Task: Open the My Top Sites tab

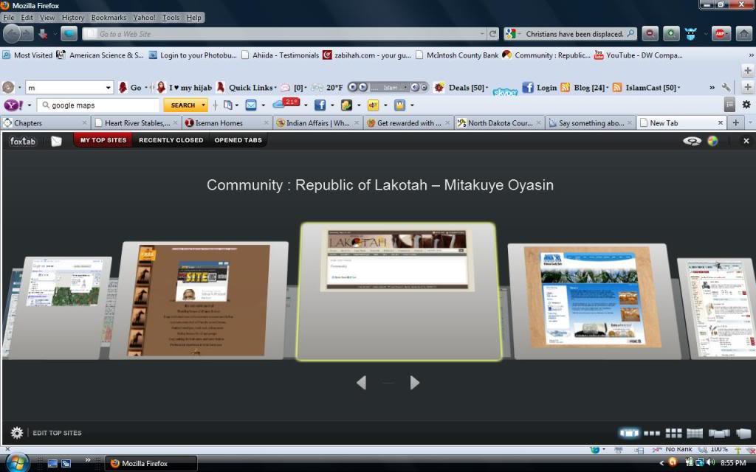Action: tap(103, 140)
